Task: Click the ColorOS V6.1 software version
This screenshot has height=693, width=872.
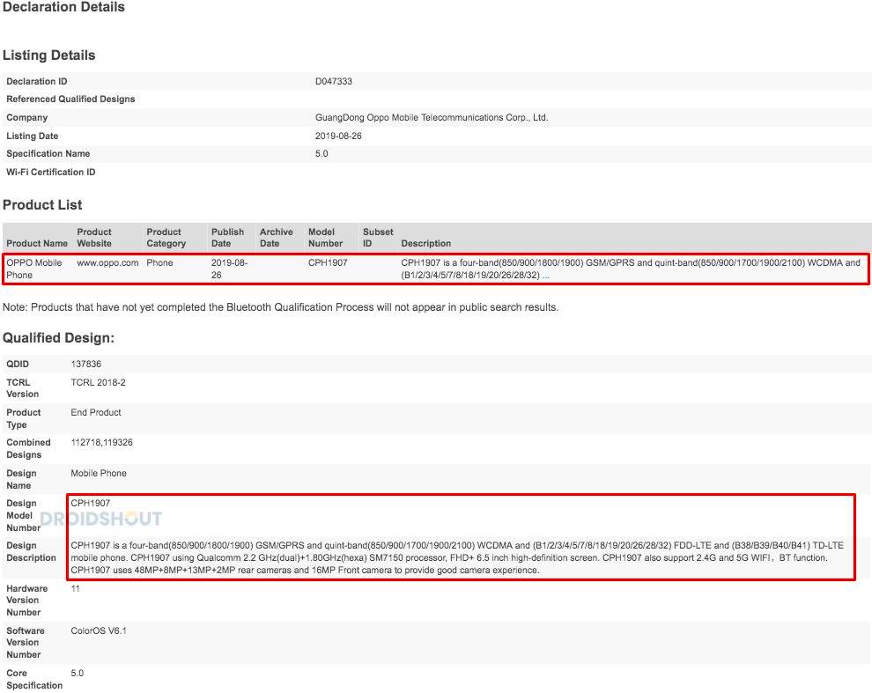Action: [x=99, y=630]
